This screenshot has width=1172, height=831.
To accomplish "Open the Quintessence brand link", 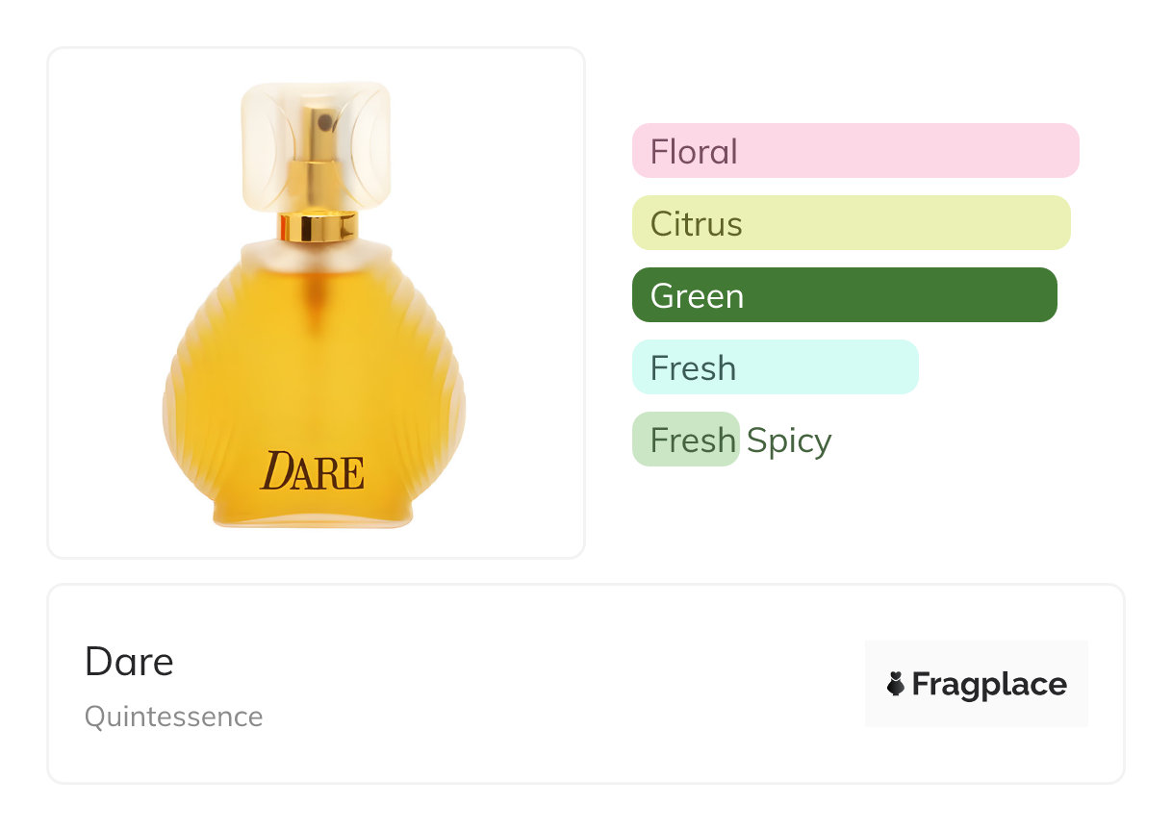I will pos(173,717).
